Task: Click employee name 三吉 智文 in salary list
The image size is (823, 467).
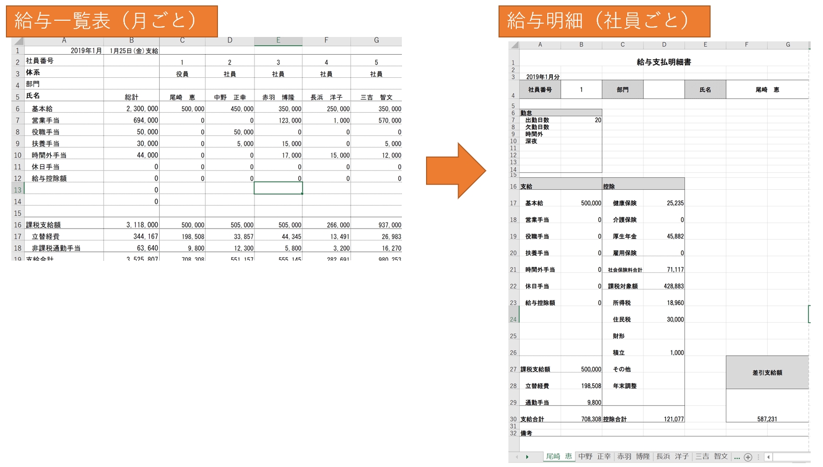Action: [376, 97]
